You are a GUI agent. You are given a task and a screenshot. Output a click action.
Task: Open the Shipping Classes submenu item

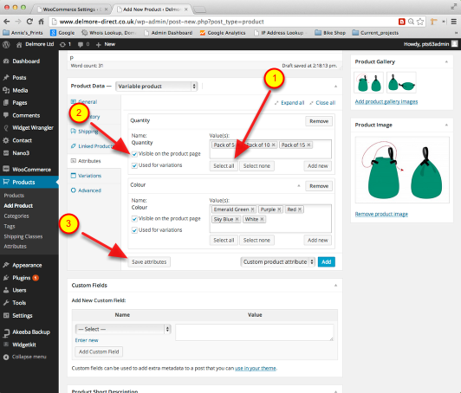click(x=23, y=236)
